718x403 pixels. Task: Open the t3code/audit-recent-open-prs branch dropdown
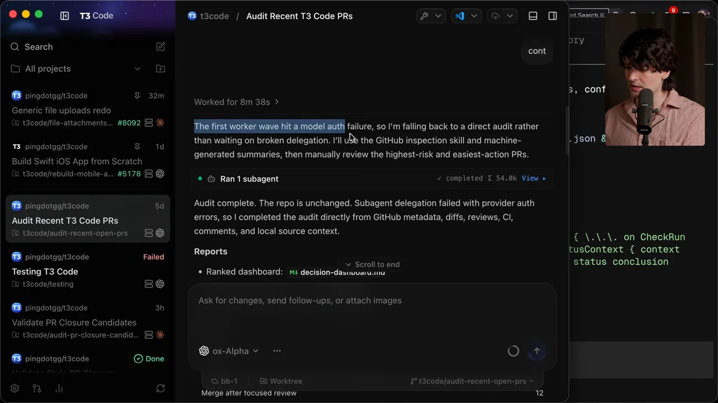472,381
